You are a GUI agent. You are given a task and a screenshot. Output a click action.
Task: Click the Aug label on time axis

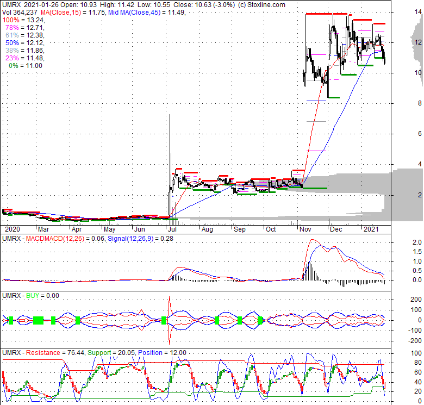coord(207,229)
